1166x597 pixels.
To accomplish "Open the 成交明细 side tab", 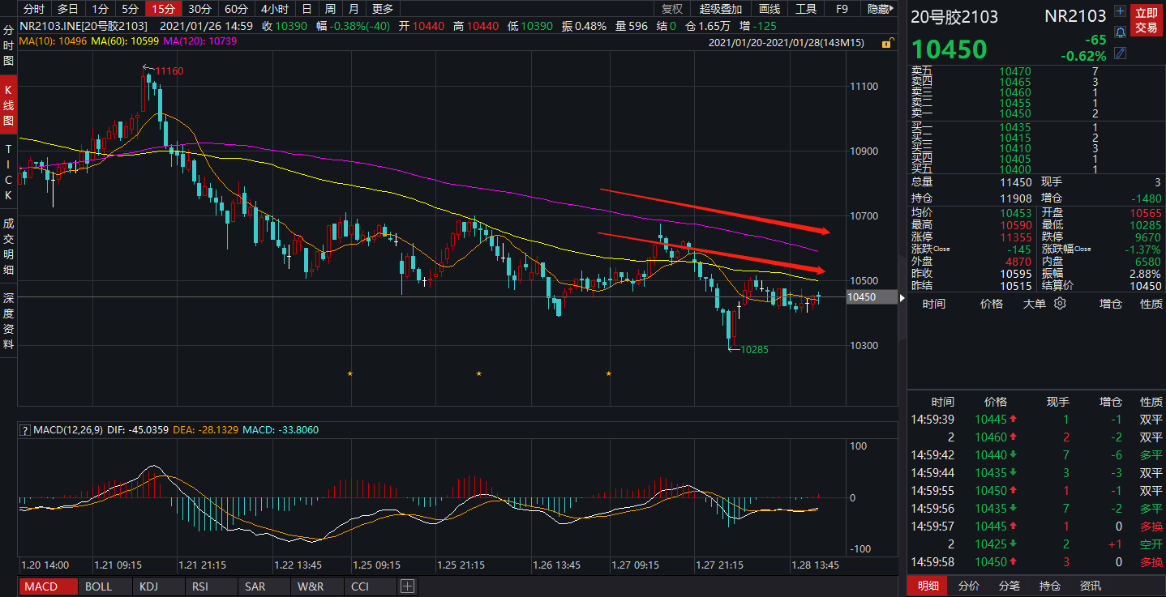I will click(x=9, y=246).
